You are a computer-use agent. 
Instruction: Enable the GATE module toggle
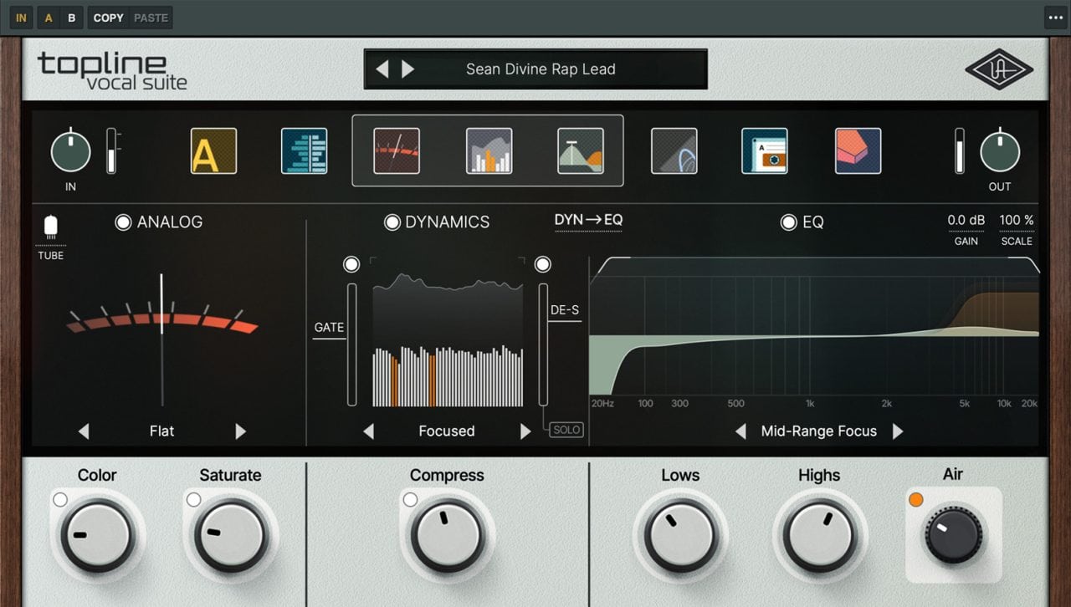(x=351, y=264)
